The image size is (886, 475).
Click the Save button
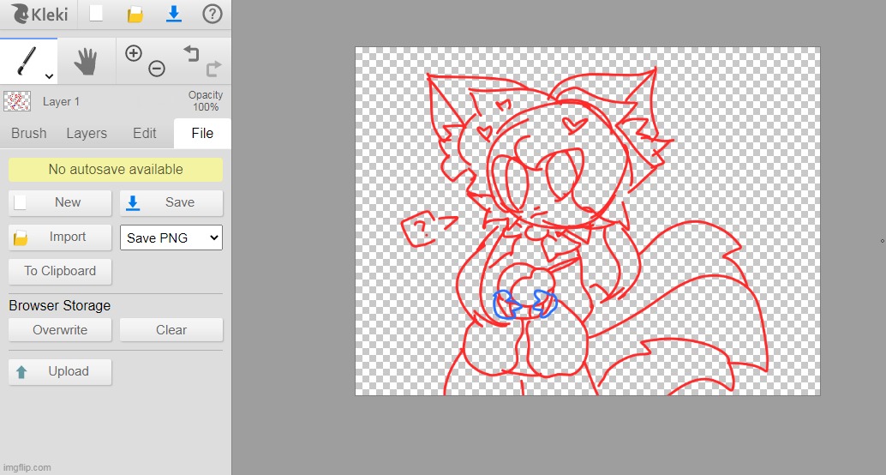[x=171, y=202]
